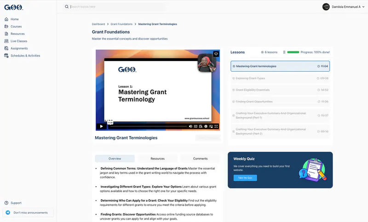Select Executive Summary lesson Part 2
Viewport: 368px width, 222px height.
coord(280,131)
